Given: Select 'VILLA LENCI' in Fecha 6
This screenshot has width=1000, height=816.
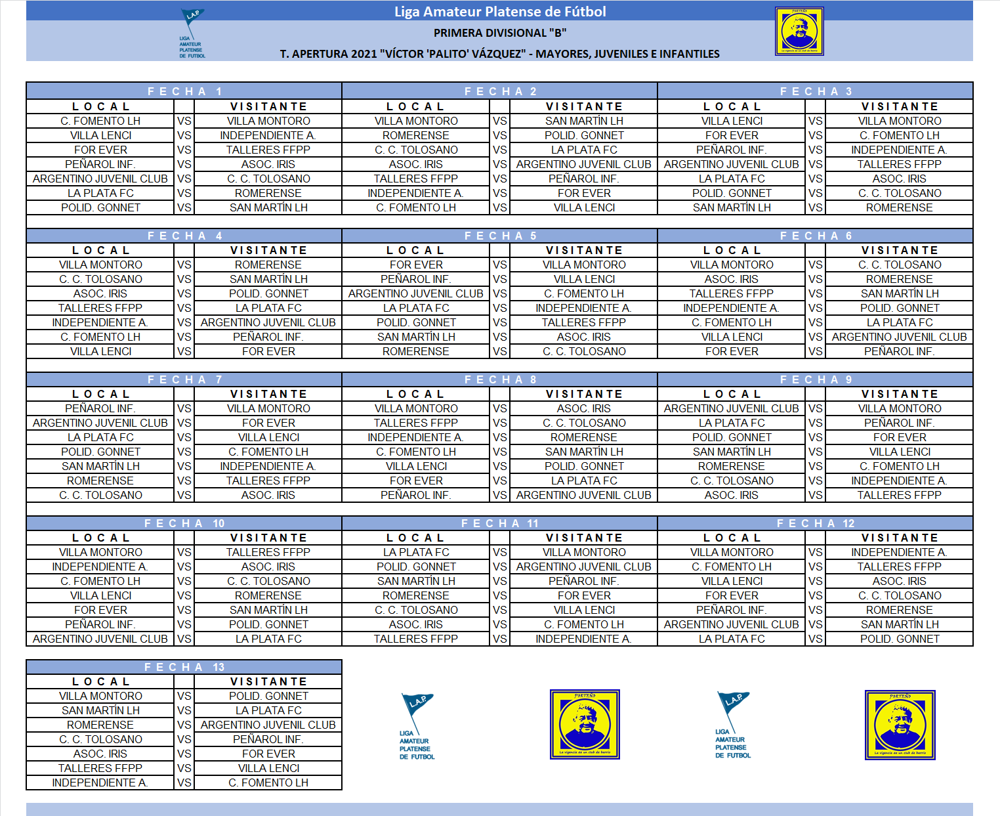Looking at the screenshot, I should (732, 337).
